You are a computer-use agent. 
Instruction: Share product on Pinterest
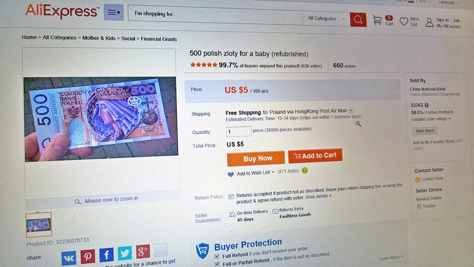[88, 256]
